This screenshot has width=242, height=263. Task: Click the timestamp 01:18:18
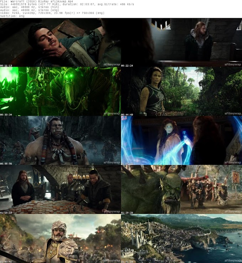click(x=6, y=213)
